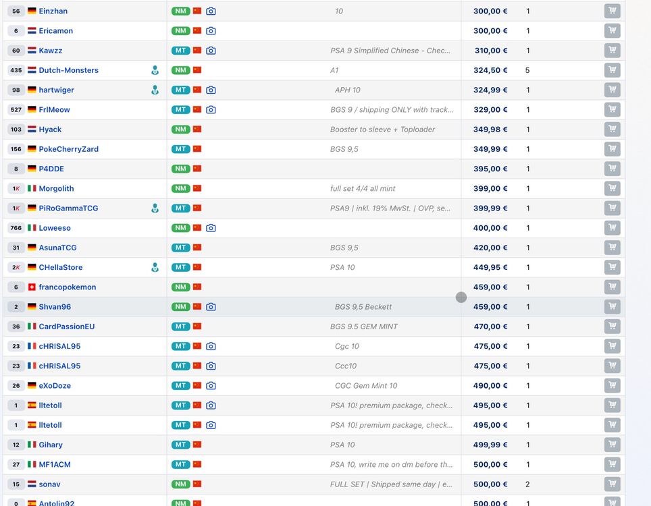
Task: View card photo for FrlMeow's listing
Action: tap(211, 109)
